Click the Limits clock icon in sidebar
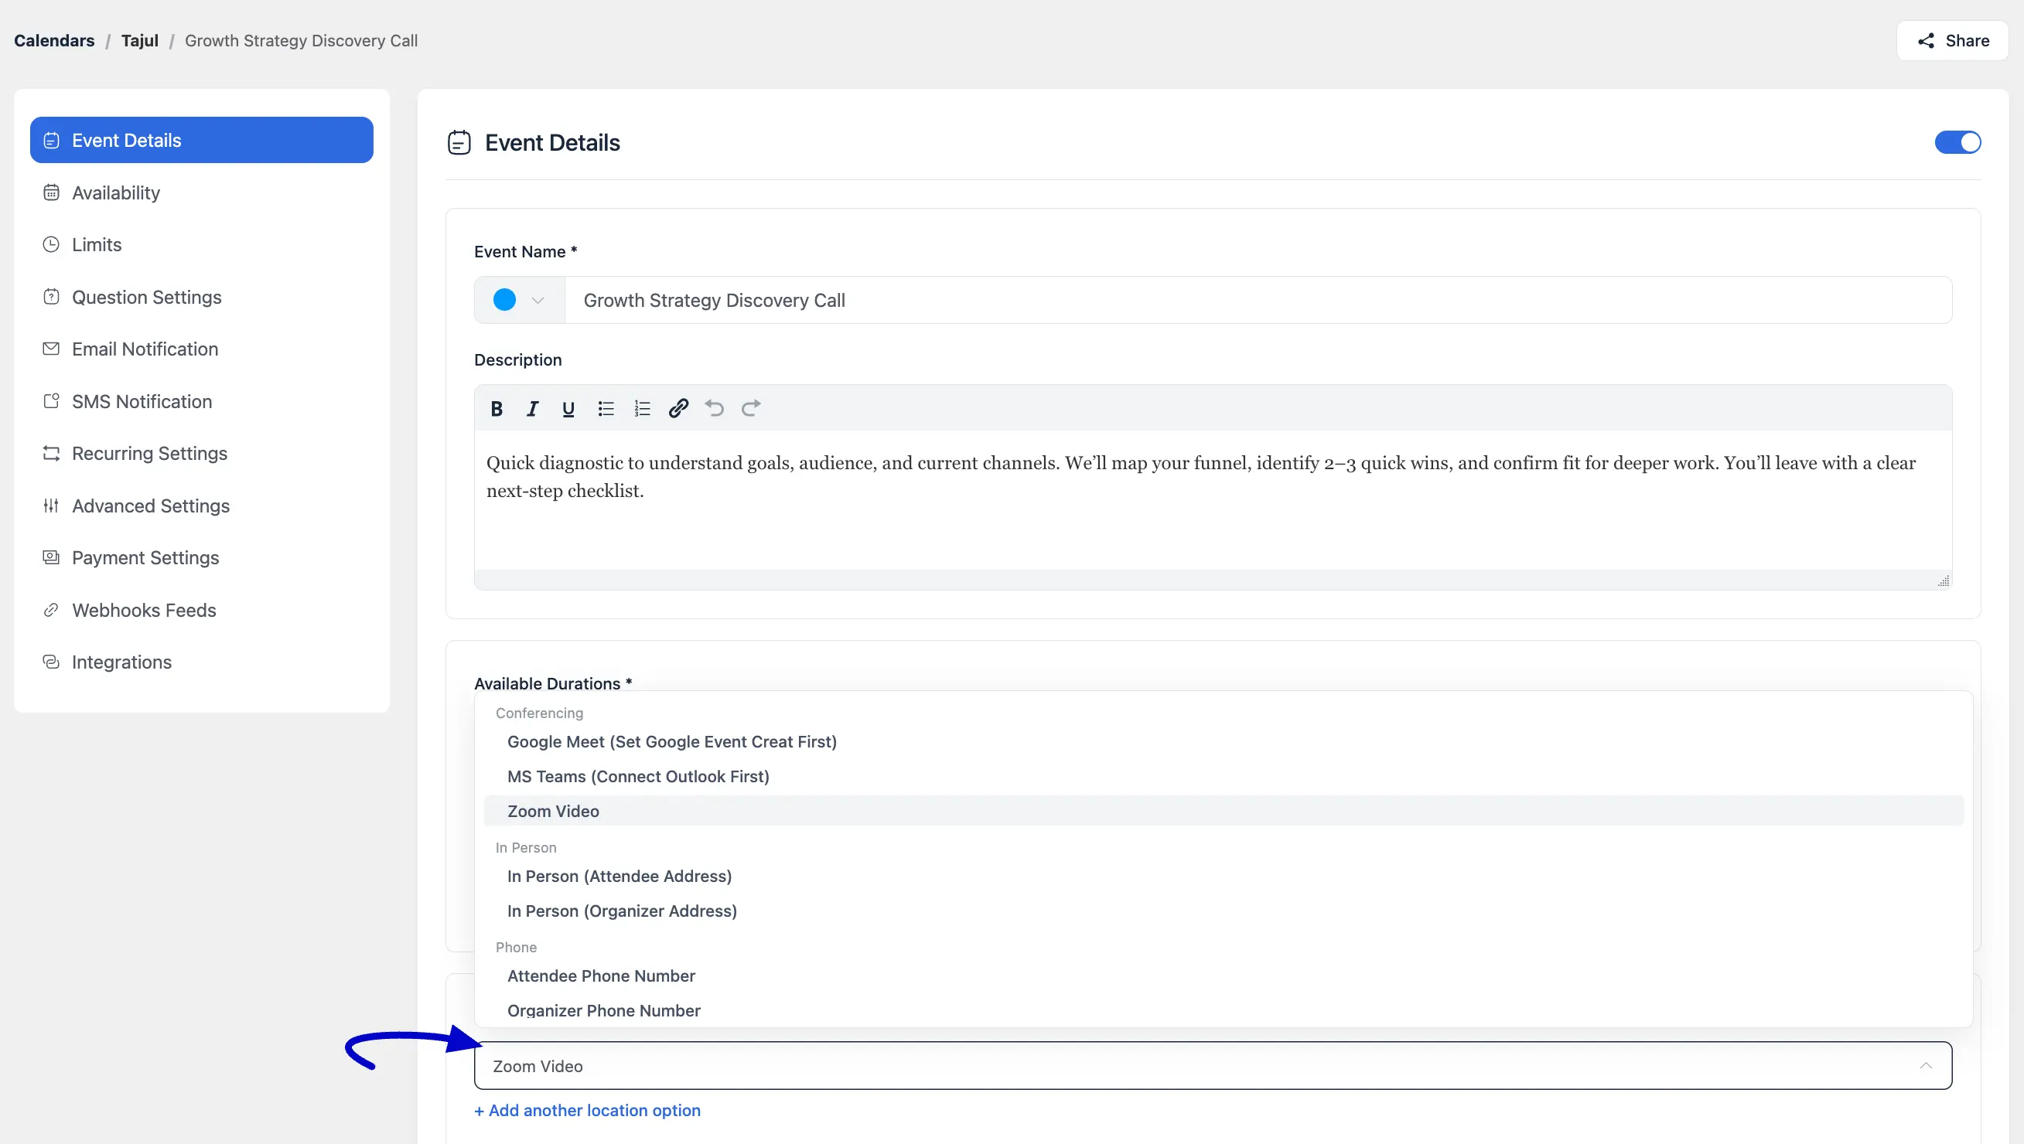 click(x=51, y=244)
